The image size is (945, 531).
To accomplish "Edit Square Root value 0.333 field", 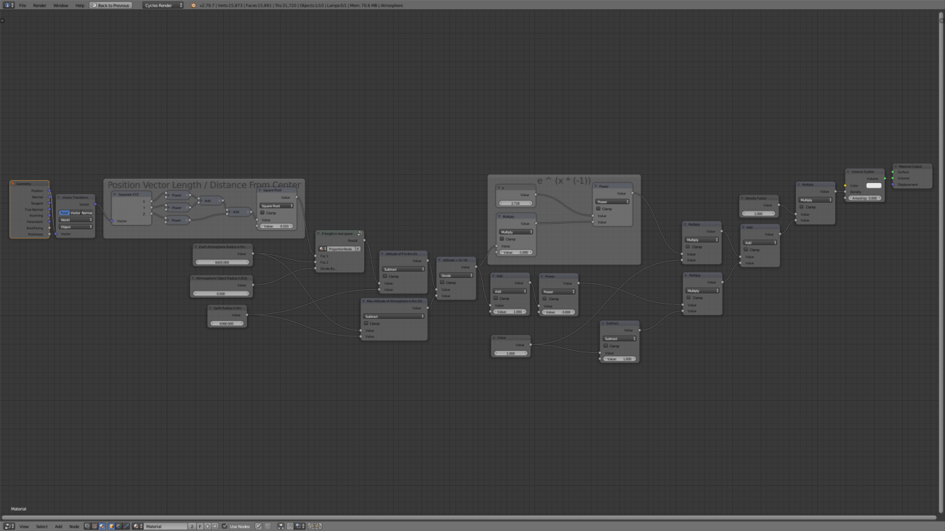I will (277, 226).
